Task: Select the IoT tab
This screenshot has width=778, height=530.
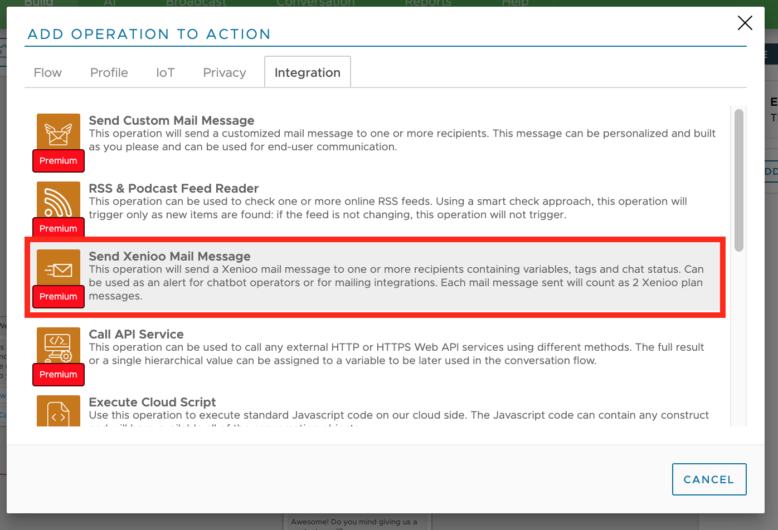Action: [x=166, y=73]
